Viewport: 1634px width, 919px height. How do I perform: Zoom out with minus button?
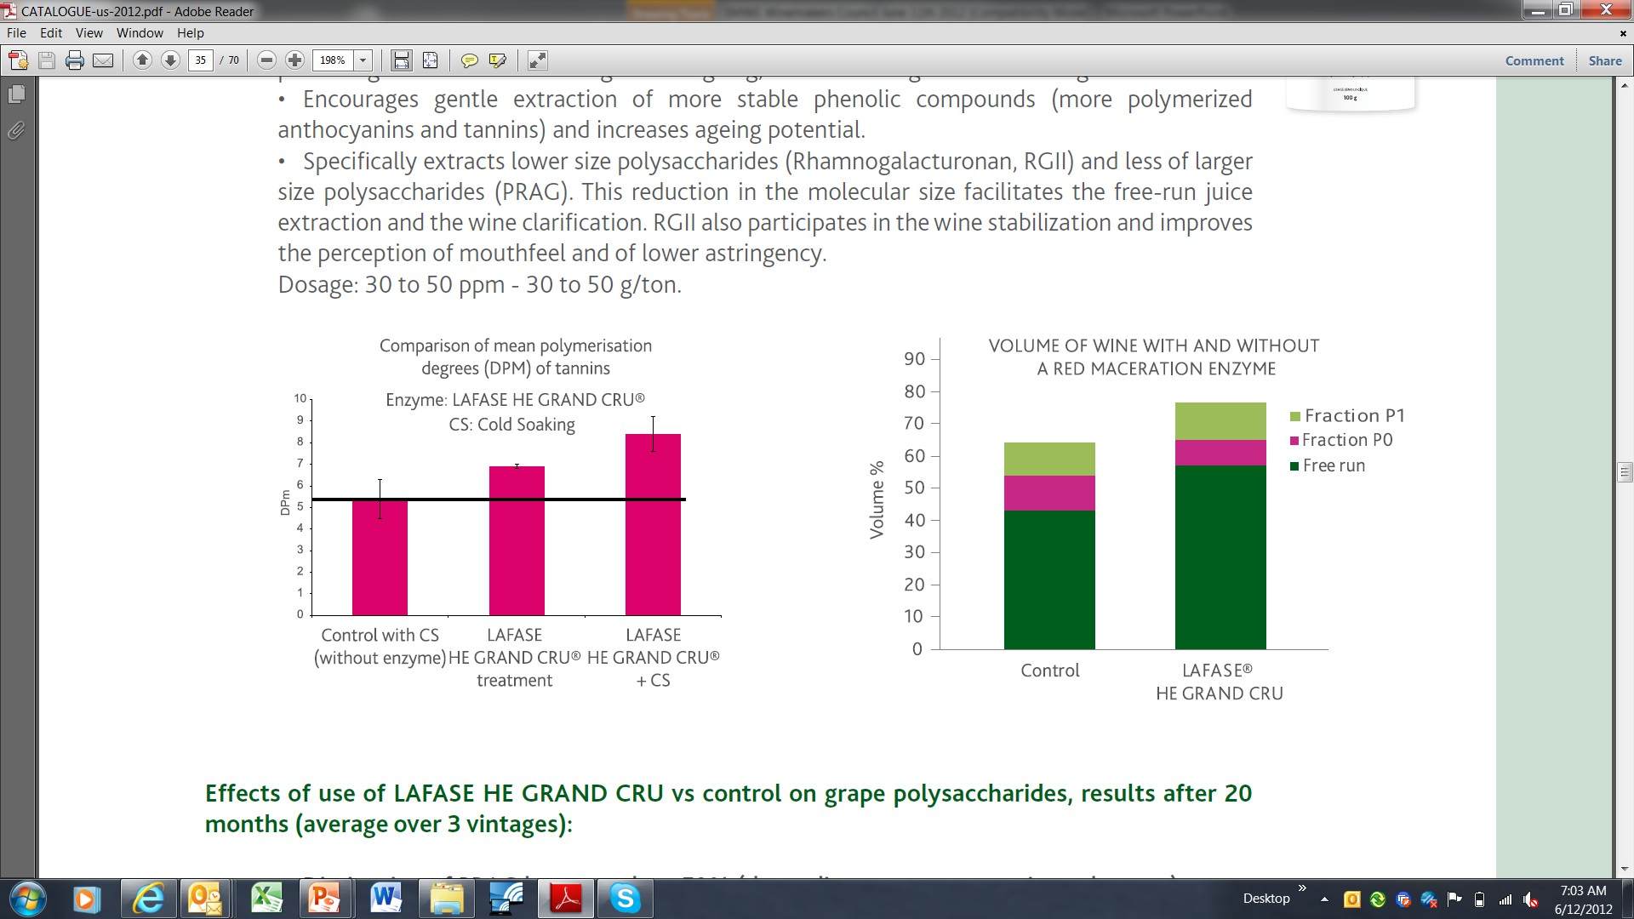266,60
